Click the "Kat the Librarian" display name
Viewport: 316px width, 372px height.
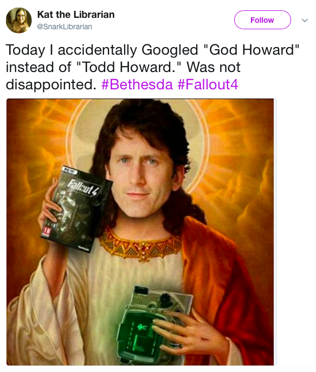pos(76,15)
